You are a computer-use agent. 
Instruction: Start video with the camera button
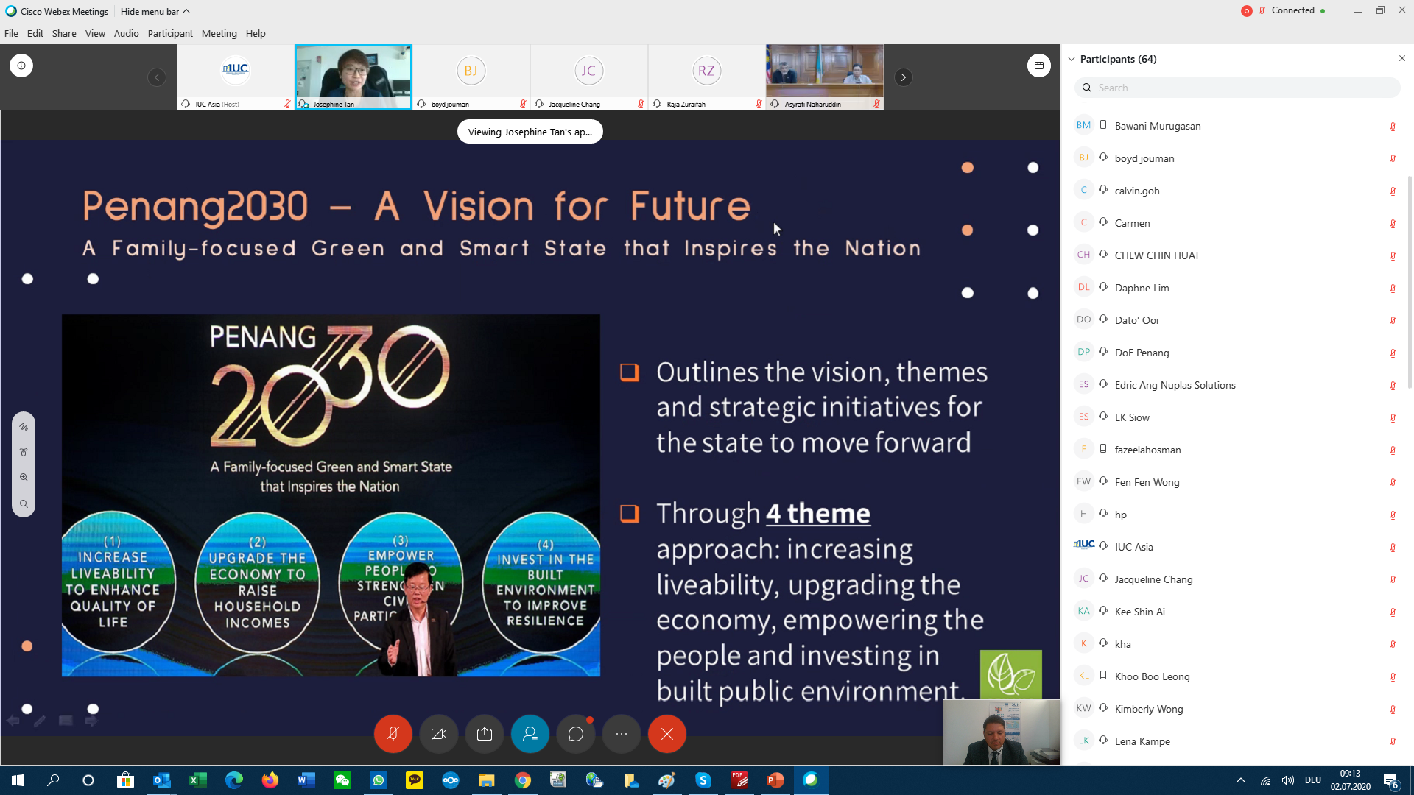click(x=439, y=734)
